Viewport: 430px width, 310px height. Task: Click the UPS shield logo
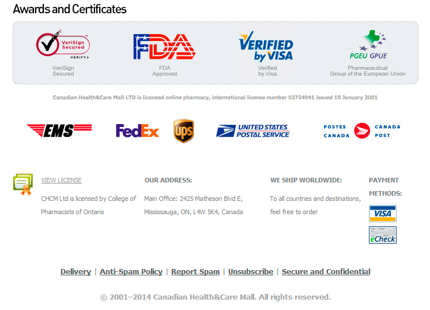(x=184, y=131)
